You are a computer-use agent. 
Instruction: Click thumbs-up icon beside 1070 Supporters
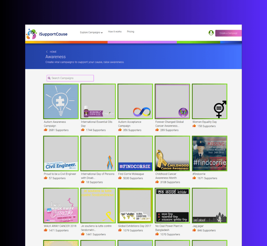pyautogui.click(x=157, y=234)
